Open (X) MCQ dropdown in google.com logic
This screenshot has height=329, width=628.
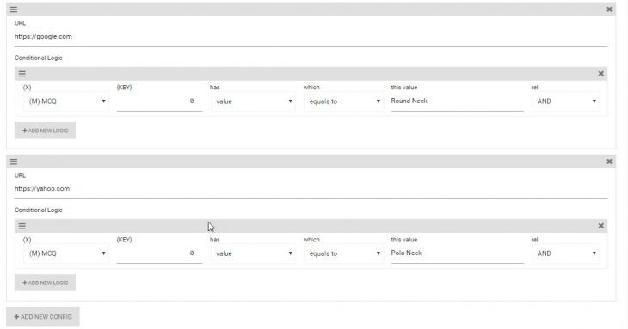(66, 101)
